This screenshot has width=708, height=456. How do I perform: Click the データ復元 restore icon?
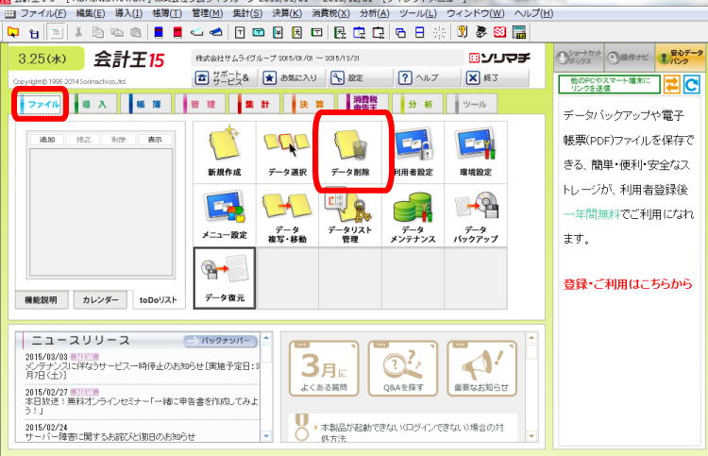pyautogui.click(x=224, y=278)
